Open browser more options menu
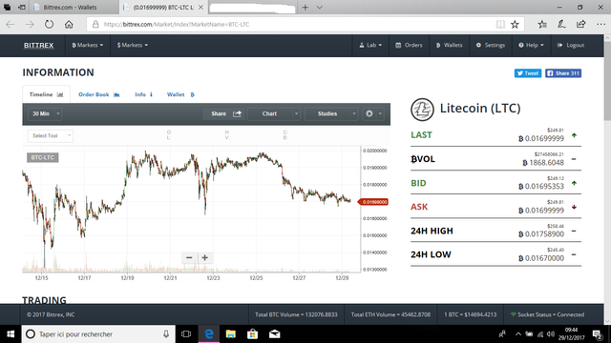 click(600, 24)
